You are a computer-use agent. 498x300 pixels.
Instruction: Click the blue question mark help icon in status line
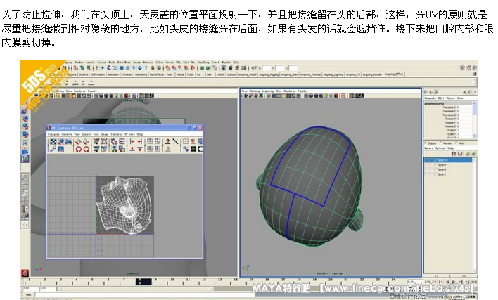pyautogui.click(x=146, y=68)
